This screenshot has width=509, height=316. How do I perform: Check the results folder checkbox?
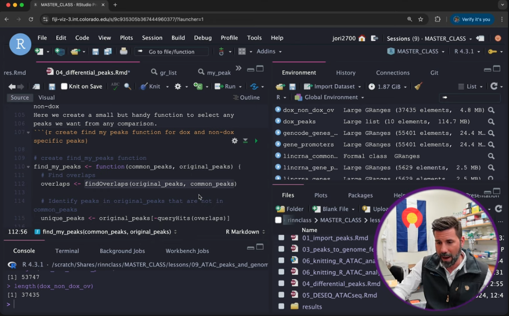281,306
